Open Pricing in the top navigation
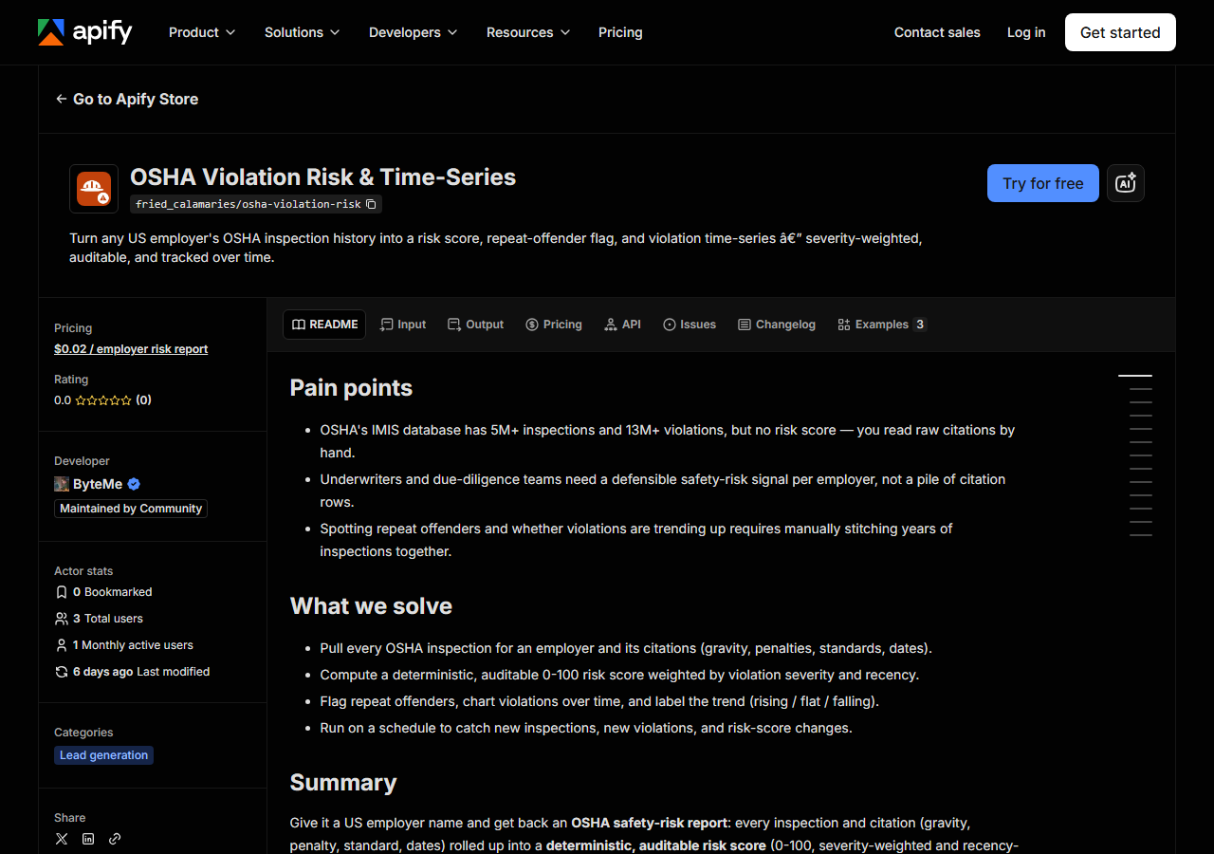The width and height of the screenshot is (1214, 854). [620, 32]
